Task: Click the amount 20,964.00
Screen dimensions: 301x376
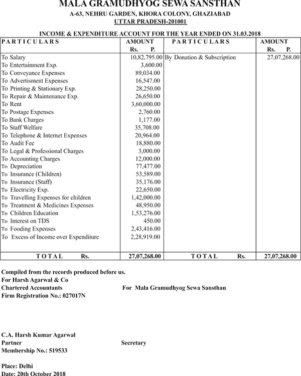Action: 147,135
